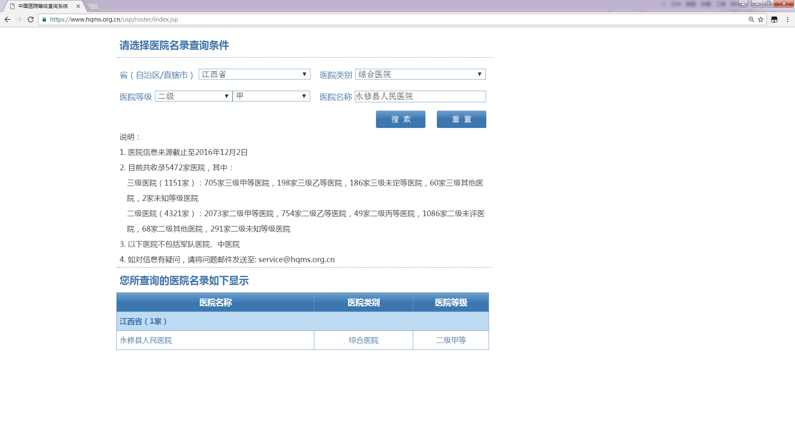
Task: Close the 中国医院等级查询系统 tab
Action: 78,6
